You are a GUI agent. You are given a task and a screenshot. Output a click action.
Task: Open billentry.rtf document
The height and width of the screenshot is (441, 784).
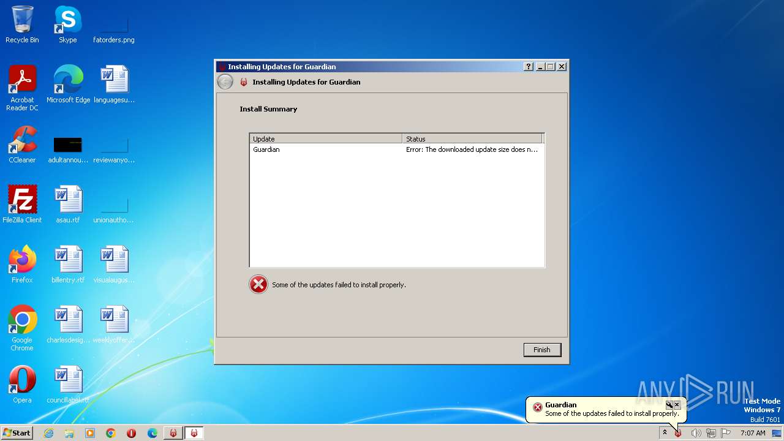(67, 265)
